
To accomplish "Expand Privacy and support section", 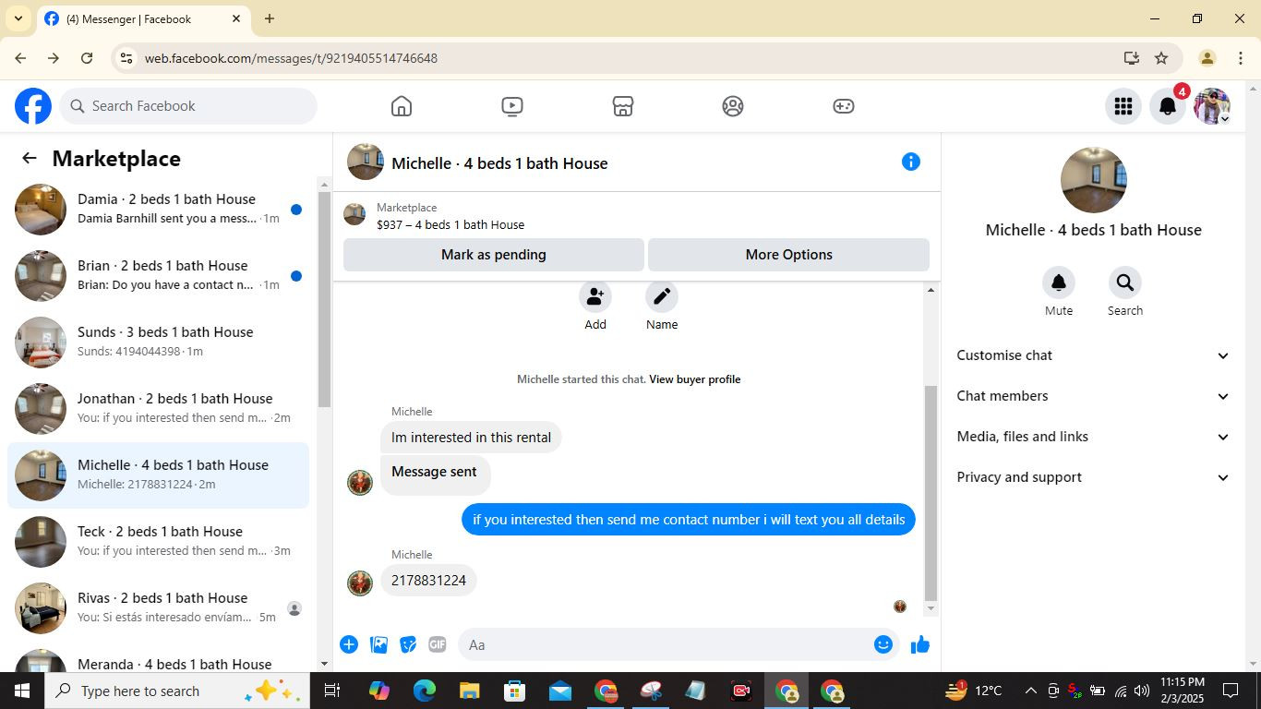I will click(1093, 477).
